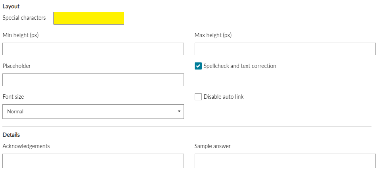Open the Font size combo box showing Normal
Screen dimensions: 381x173
tap(93, 111)
